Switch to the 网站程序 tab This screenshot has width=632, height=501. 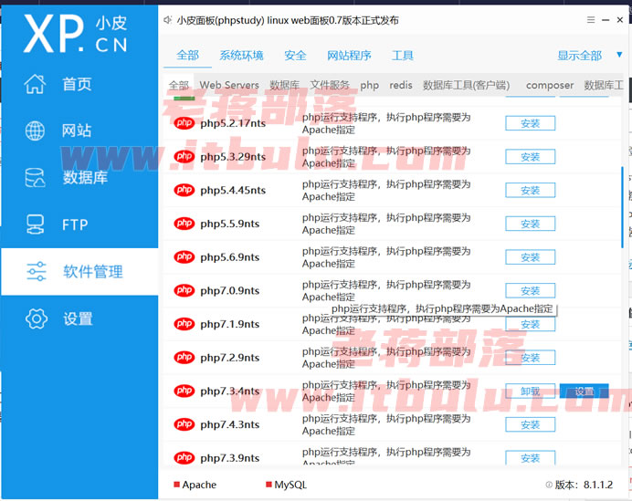click(349, 56)
